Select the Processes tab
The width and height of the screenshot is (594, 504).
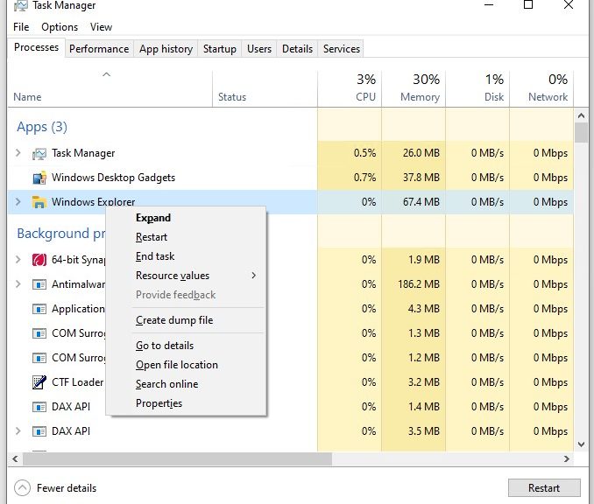pyautogui.click(x=37, y=47)
